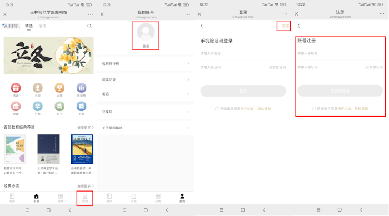
Task: Open three-dot menu on 我的账号 page
Action: coord(188,14)
